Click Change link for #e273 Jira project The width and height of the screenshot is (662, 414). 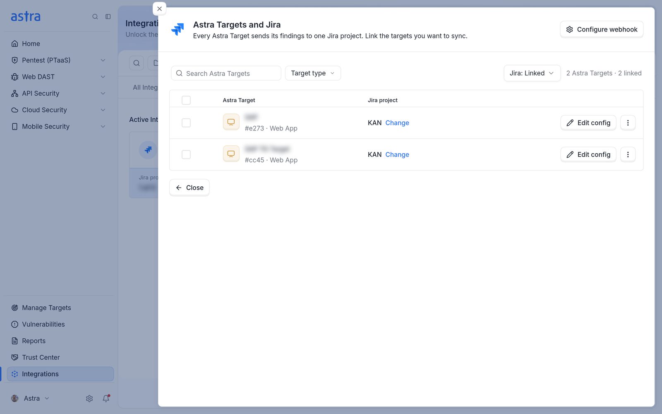click(397, 123)
